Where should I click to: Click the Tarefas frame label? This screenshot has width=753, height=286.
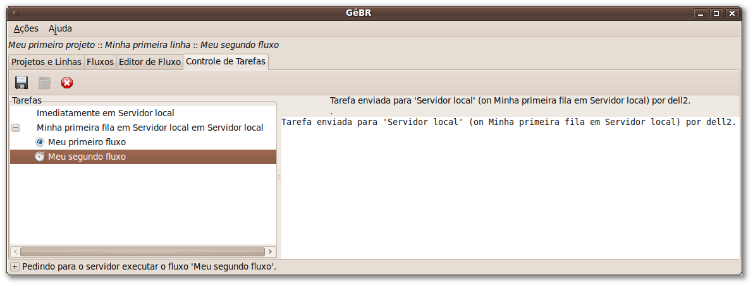tap(27, 101)
